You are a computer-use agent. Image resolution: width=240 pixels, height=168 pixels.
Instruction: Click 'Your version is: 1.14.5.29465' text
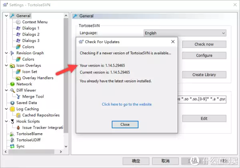102,66
